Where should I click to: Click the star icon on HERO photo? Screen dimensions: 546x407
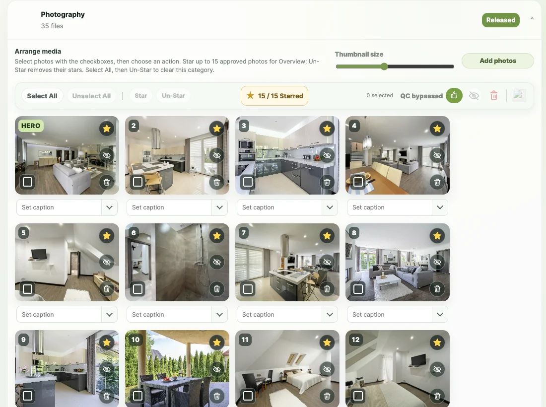[107, 129]
